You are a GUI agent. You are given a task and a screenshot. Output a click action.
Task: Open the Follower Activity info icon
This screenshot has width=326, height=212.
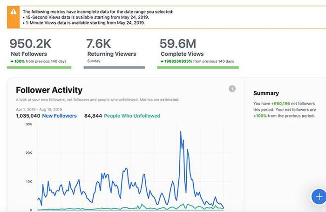[232, 89]
